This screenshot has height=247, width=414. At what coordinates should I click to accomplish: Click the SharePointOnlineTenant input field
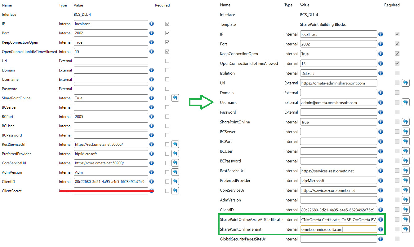pos(338,229)
